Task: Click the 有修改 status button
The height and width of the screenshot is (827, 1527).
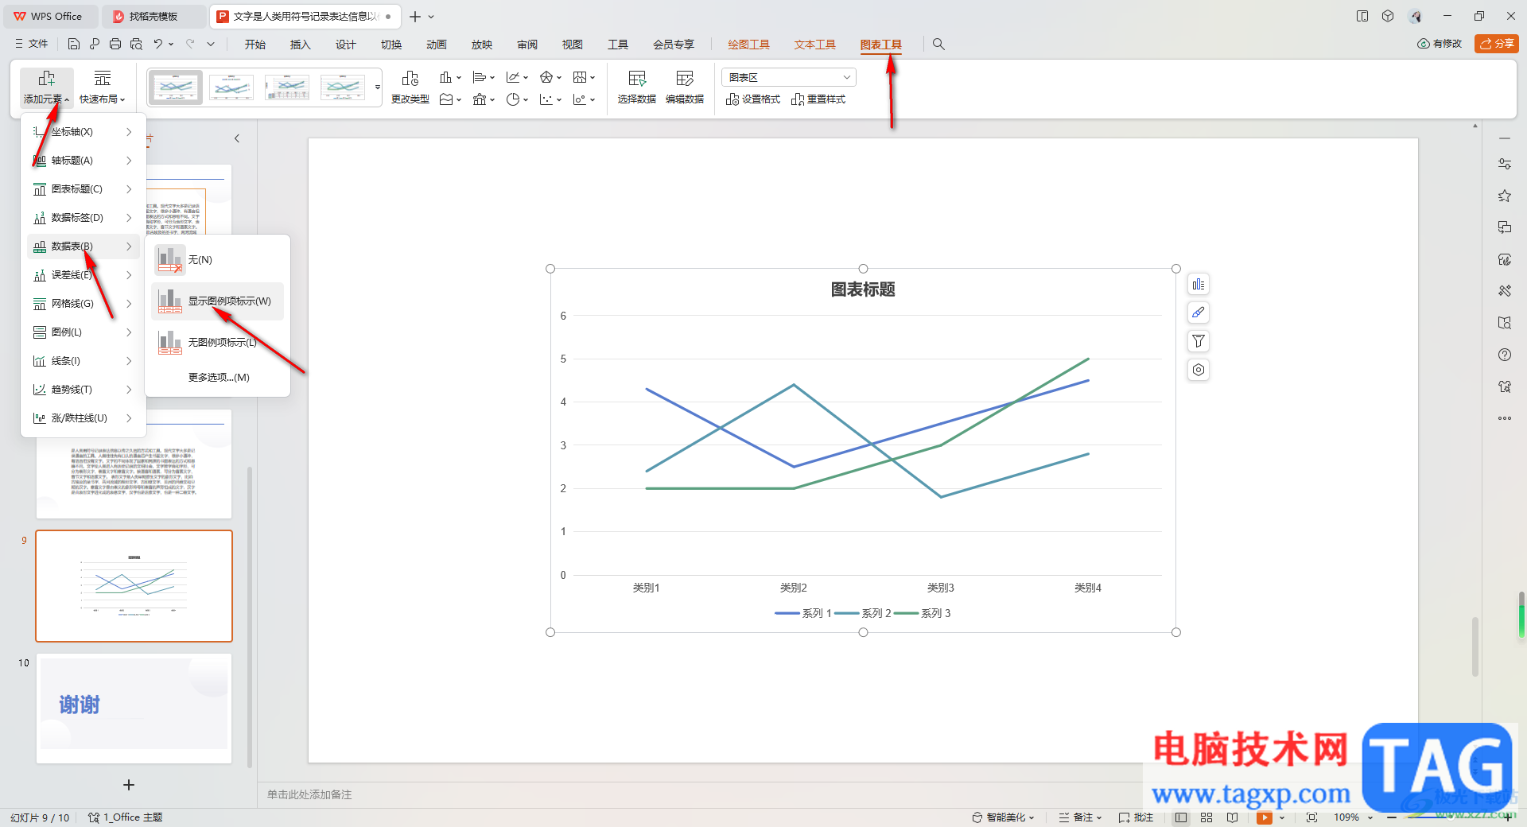Action: coord(1440,44)
